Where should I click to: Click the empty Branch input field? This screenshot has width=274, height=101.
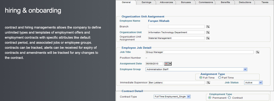[176, 27]
